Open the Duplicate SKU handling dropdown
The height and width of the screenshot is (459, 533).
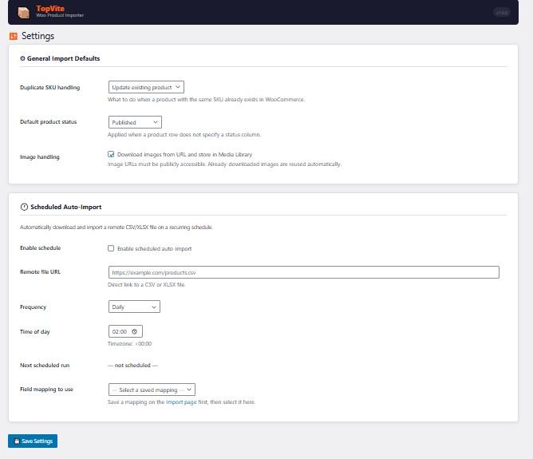tap(146, 87)
